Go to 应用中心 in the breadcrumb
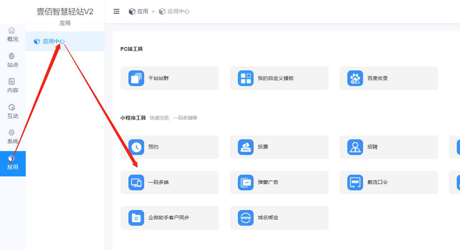The width and height of the screenshot is (460, 250). 178,11
